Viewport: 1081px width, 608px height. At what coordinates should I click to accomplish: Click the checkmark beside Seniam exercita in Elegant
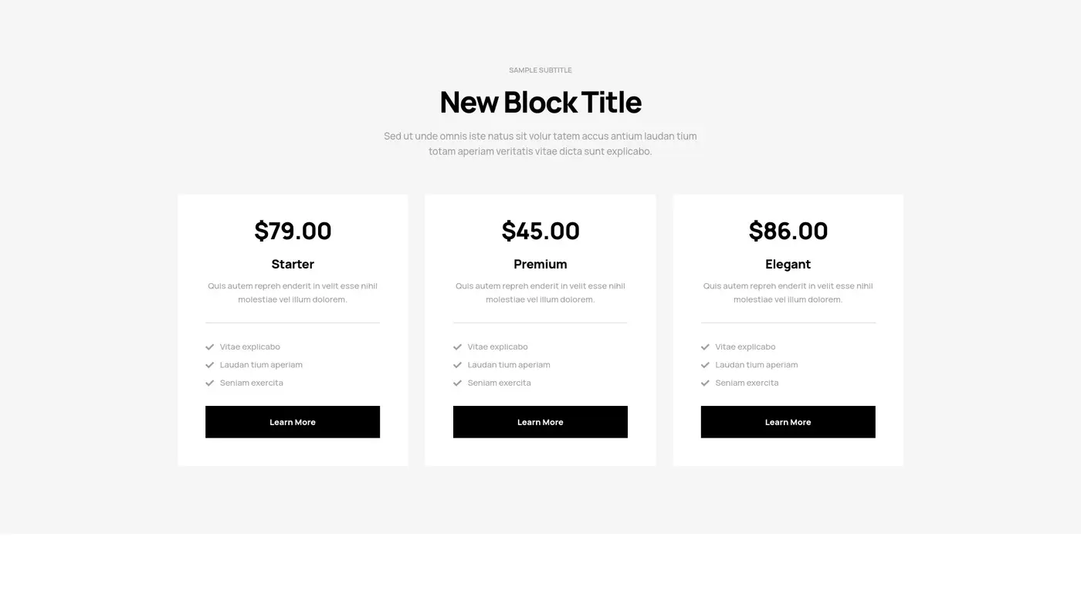click(x=704, y=382)
